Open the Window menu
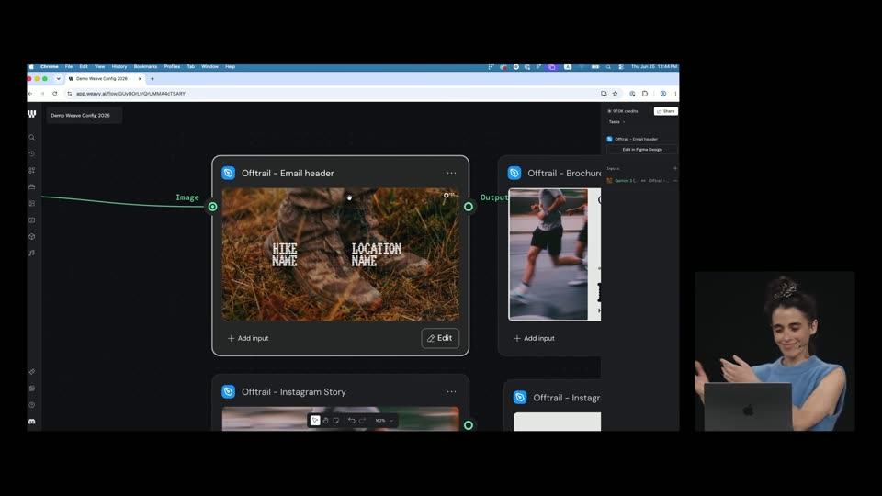This screenshot has width=882, height=496. [x=209, y=66]
